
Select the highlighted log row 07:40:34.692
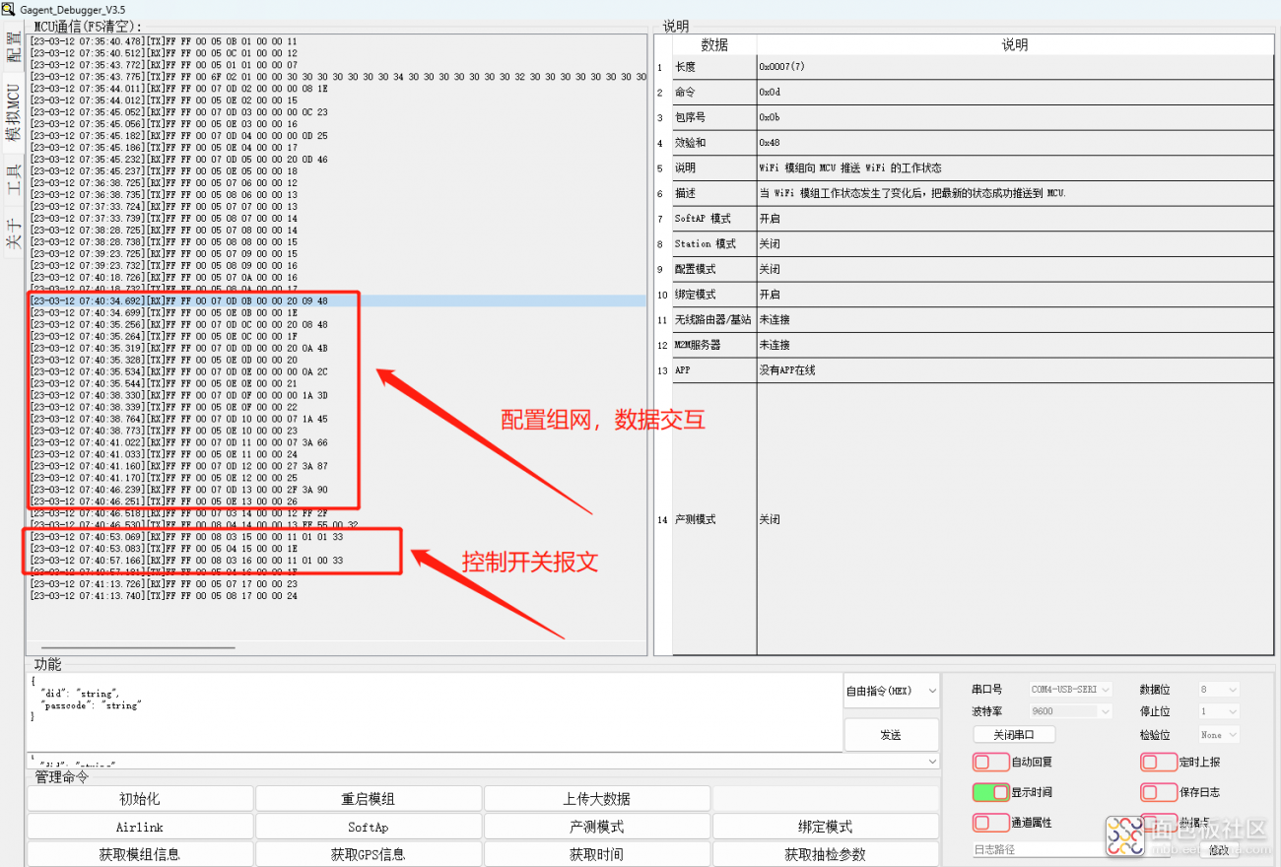click(x=336, y=300)
